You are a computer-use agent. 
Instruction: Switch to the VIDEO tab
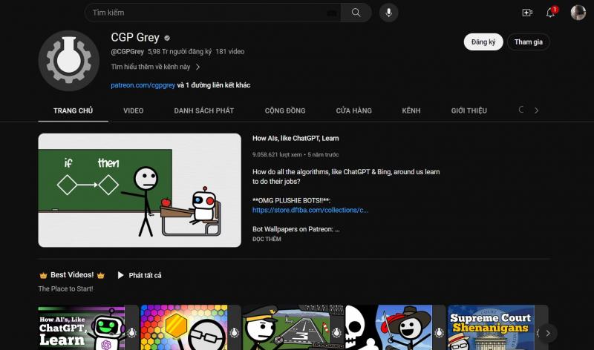134,111
